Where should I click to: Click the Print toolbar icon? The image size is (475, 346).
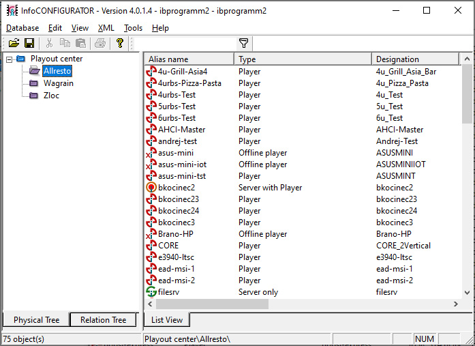100,43
